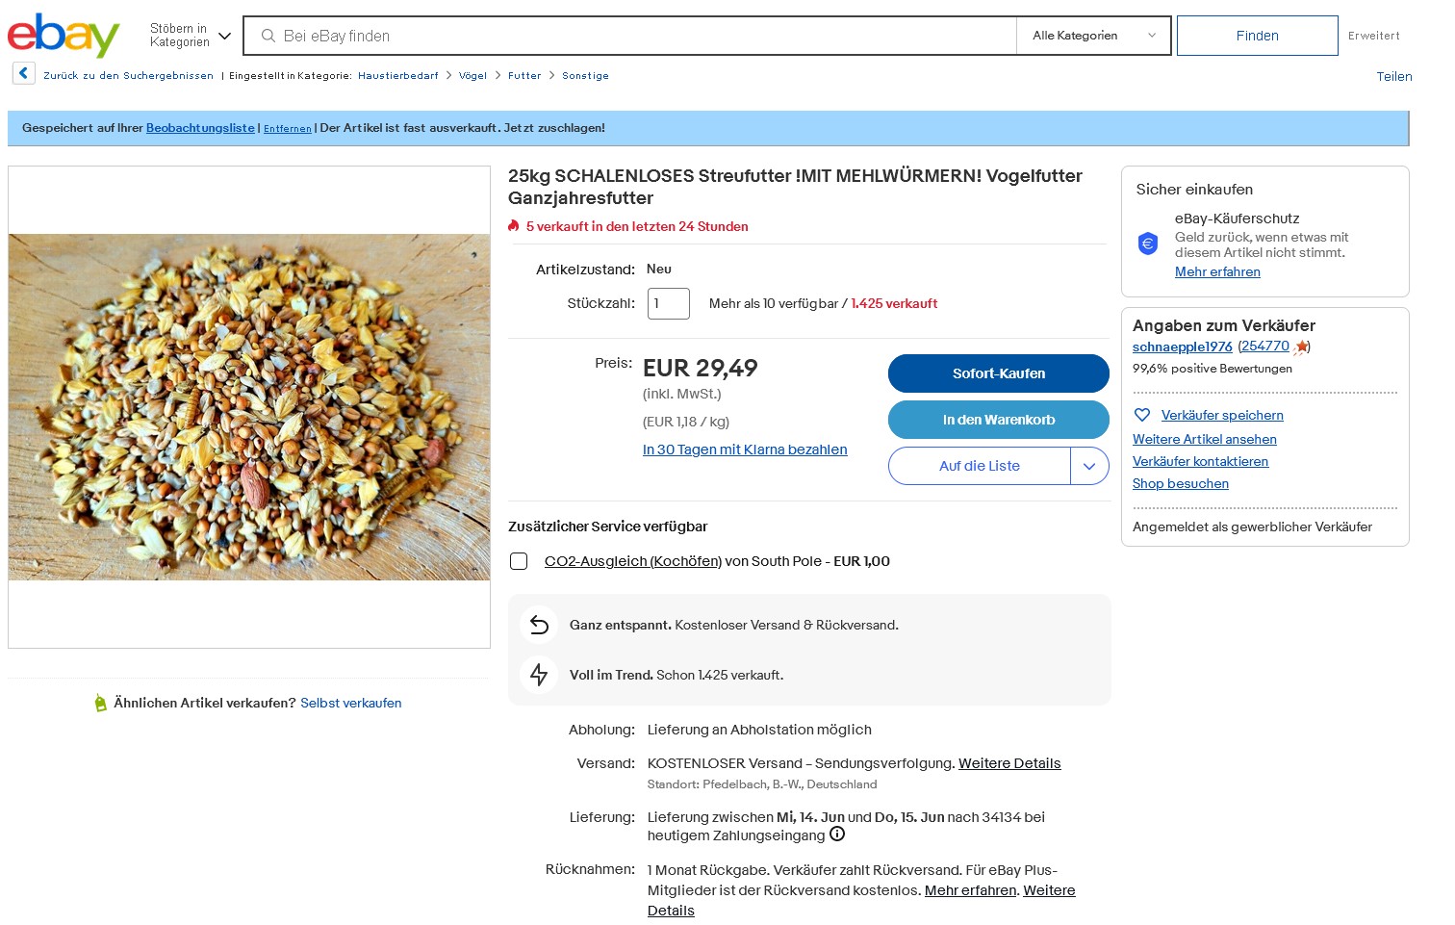
Task: Click the search magnifier icon
Action: pyautogui.click(x=268, y=36)
